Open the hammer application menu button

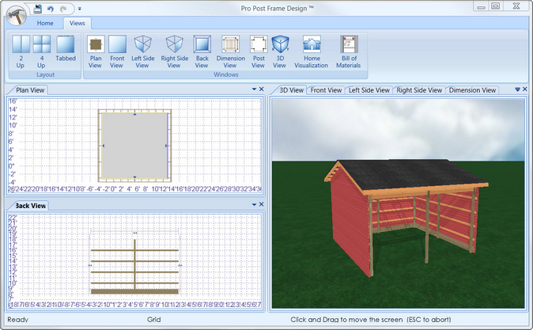click(x=16, y=16)
